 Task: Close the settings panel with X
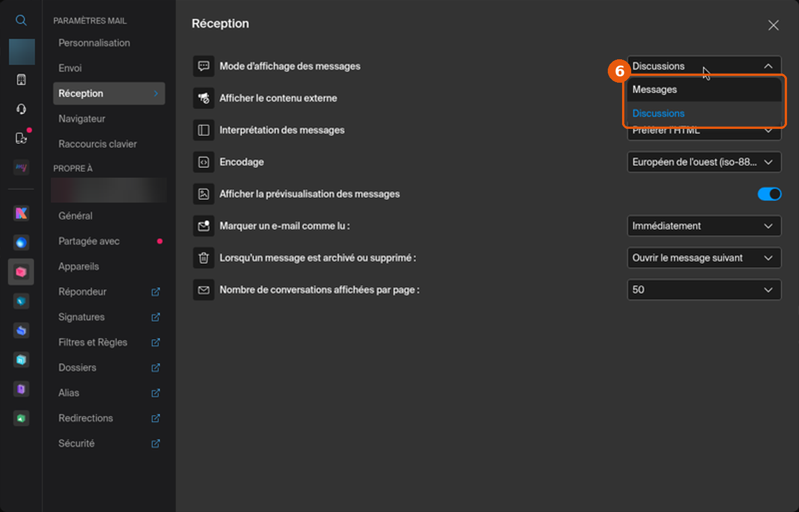773,25
